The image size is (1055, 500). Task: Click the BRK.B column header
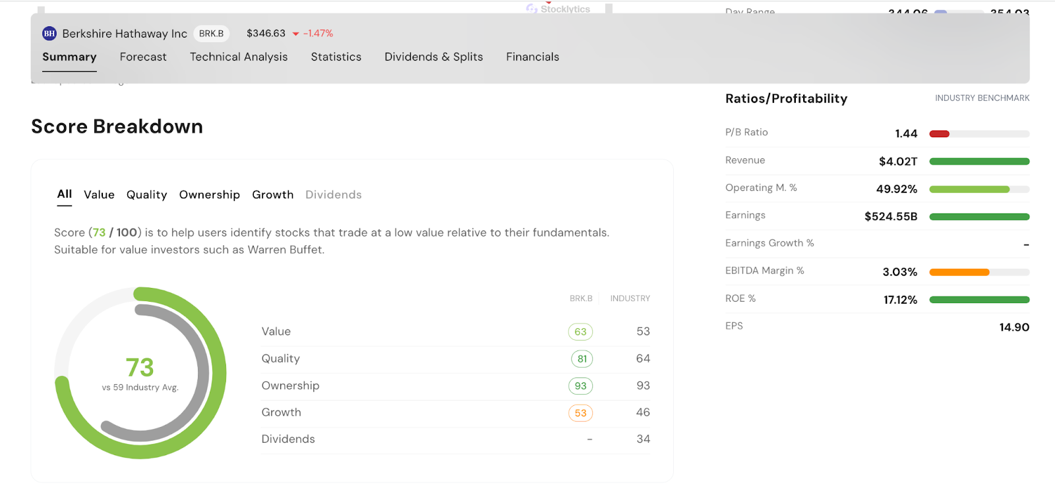point(581,298)
